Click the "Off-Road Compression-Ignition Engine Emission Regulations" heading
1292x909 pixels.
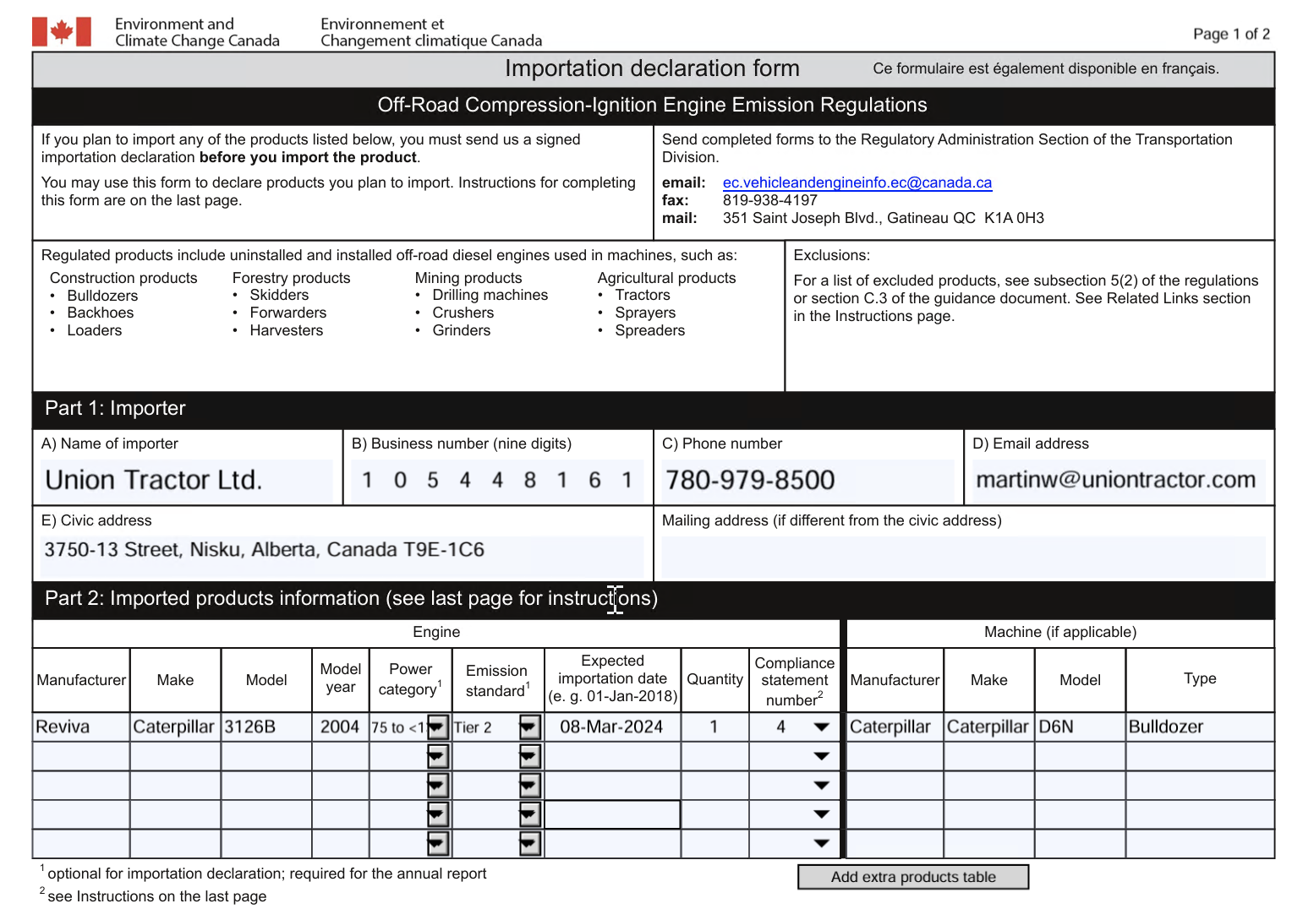(652, 105)
